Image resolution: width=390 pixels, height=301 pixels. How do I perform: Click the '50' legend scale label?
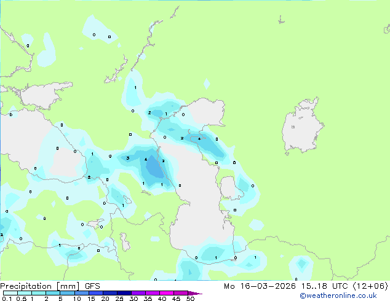pyautogui.click(x=190, y=299)
